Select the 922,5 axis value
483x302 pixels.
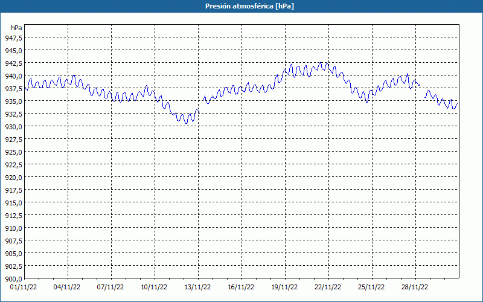13,165
